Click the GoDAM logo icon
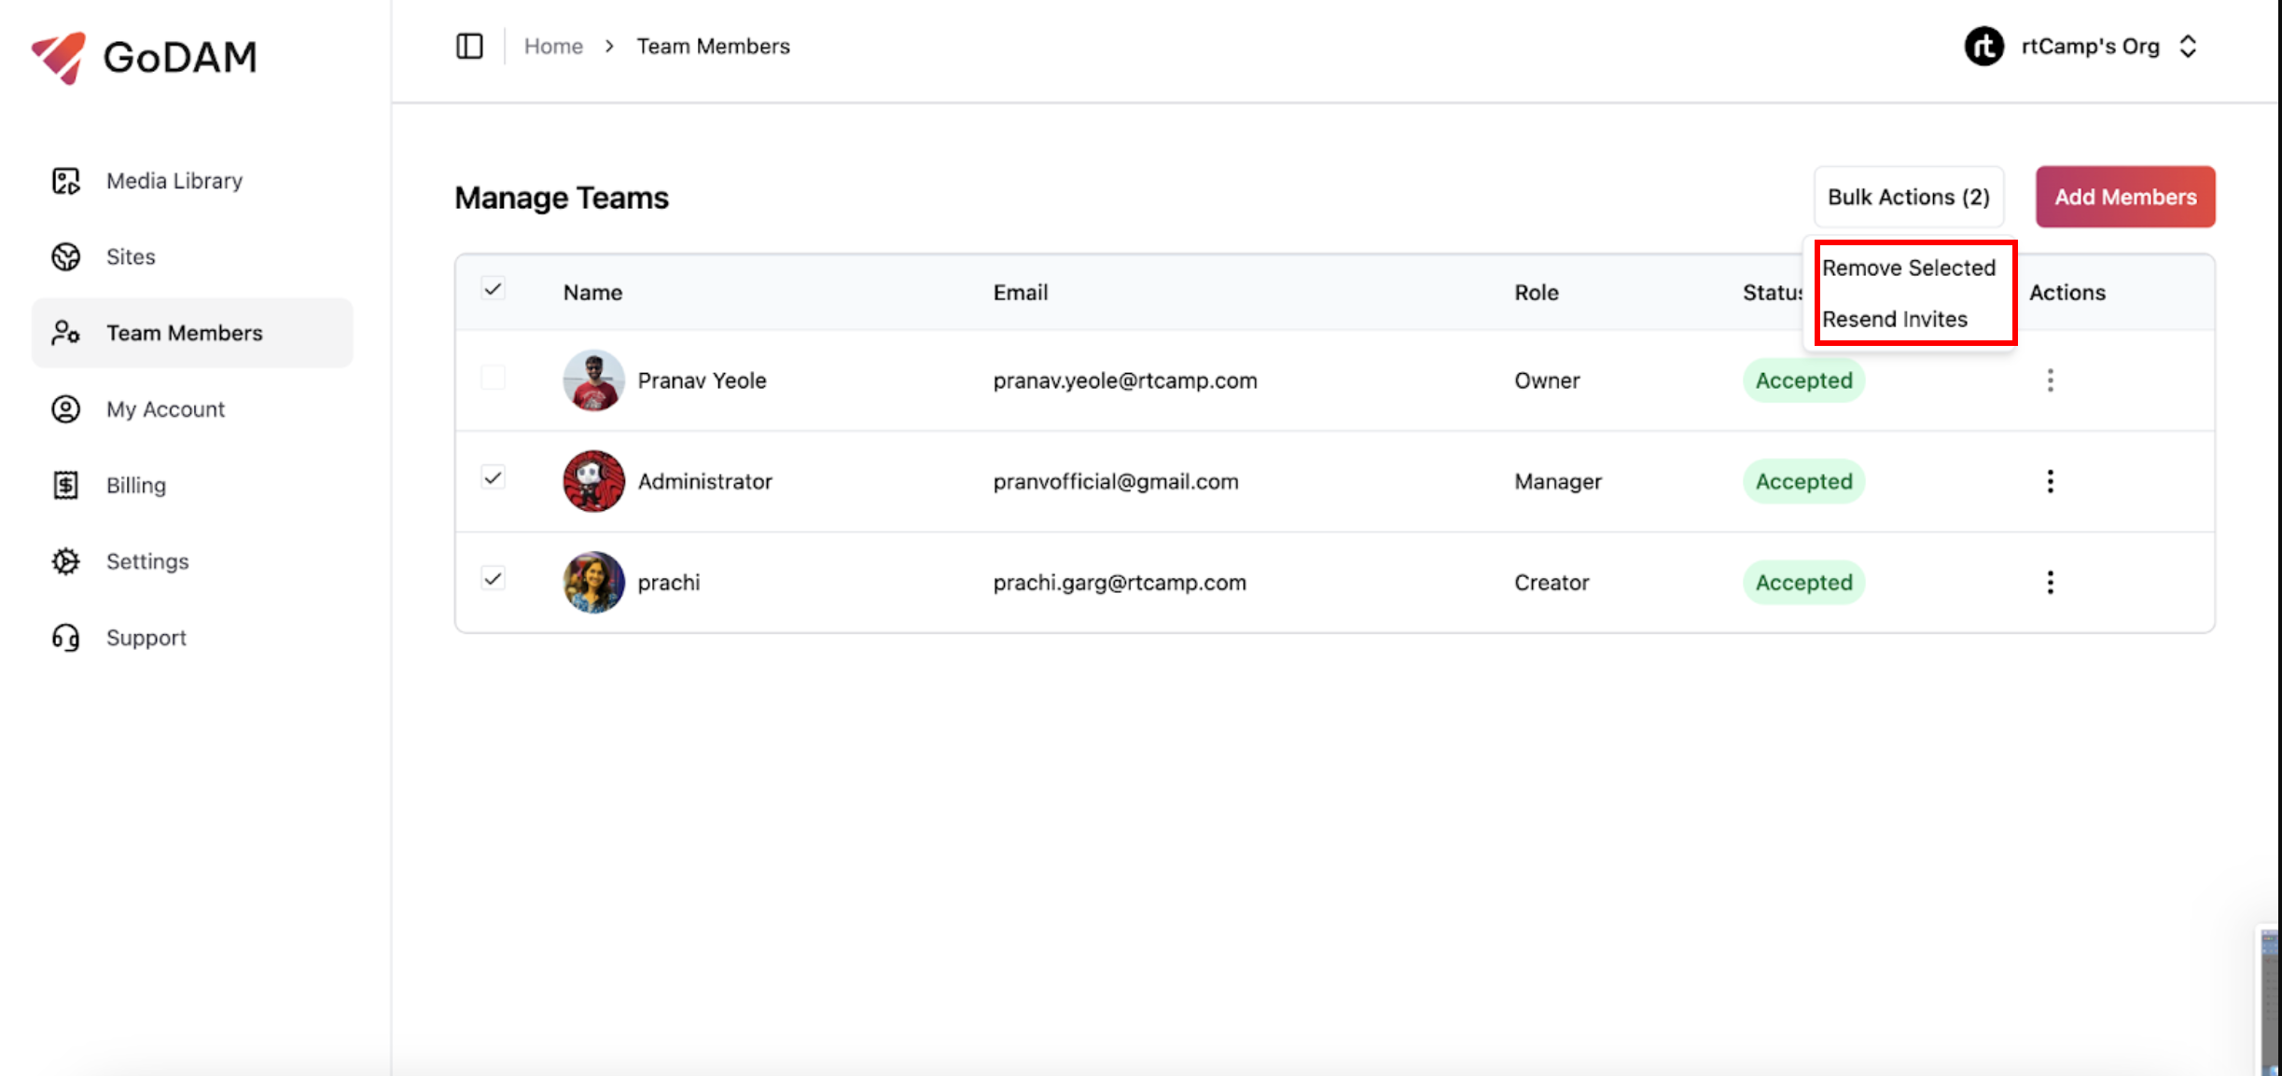The width and height of the screenshot is (2282, 1076). [x=60, y=56]
